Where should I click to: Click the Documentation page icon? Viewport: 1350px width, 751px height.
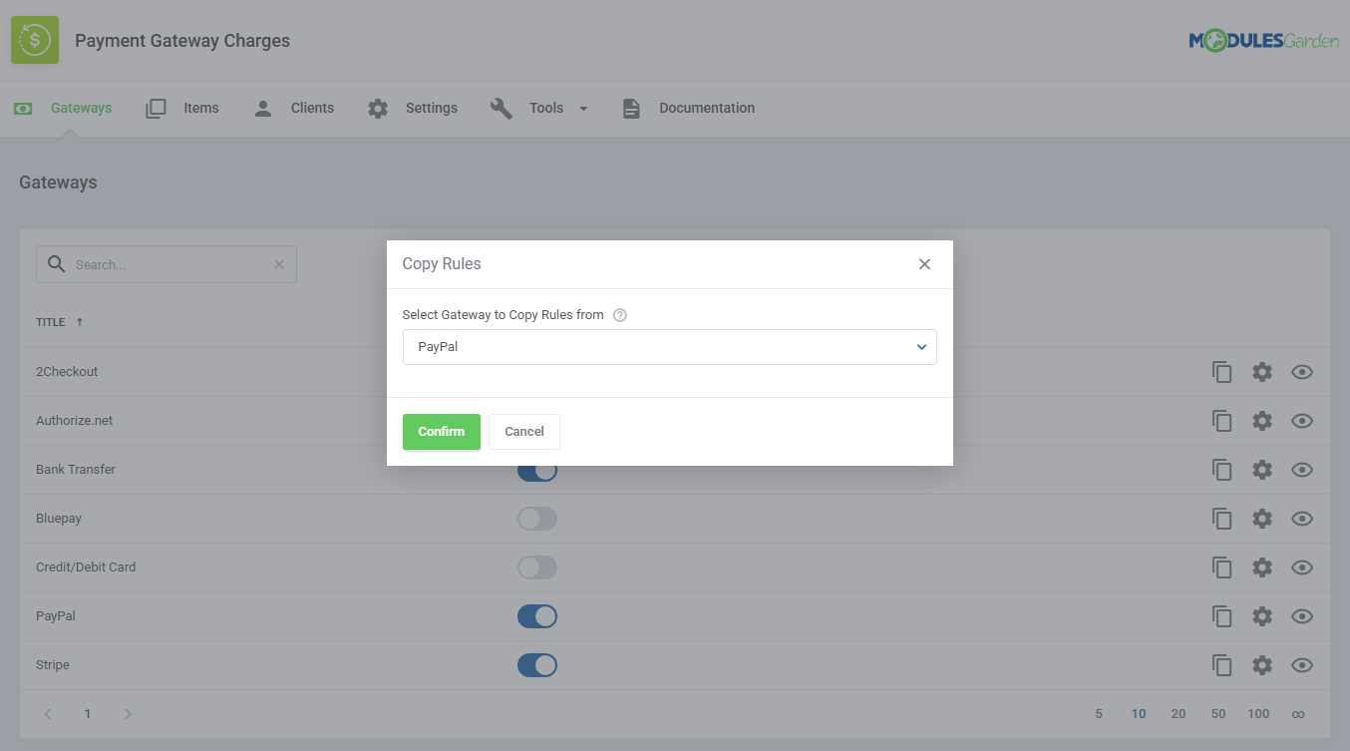coord(631,108)
